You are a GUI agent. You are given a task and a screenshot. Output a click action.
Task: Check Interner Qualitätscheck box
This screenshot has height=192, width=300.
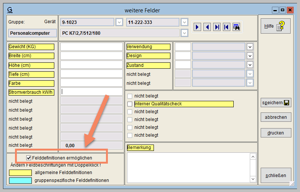130,104
